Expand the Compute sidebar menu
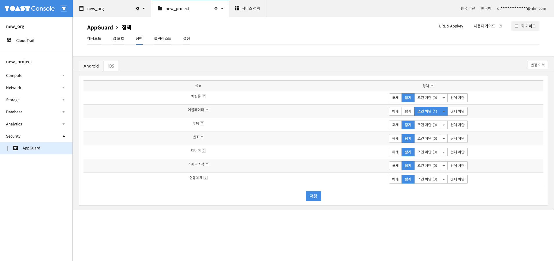Image resolution: width=554 pixels, height=261 pixels. [36, 75]
